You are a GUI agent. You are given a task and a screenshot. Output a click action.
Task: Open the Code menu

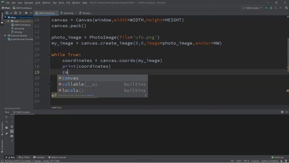(x=38, y=3)
